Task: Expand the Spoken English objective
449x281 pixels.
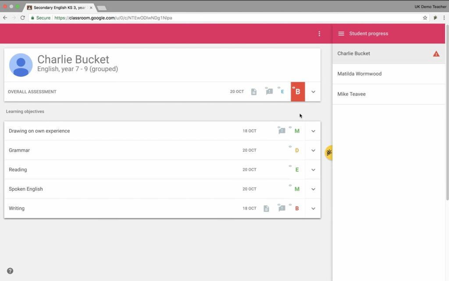Action: [x=313, y=189]
